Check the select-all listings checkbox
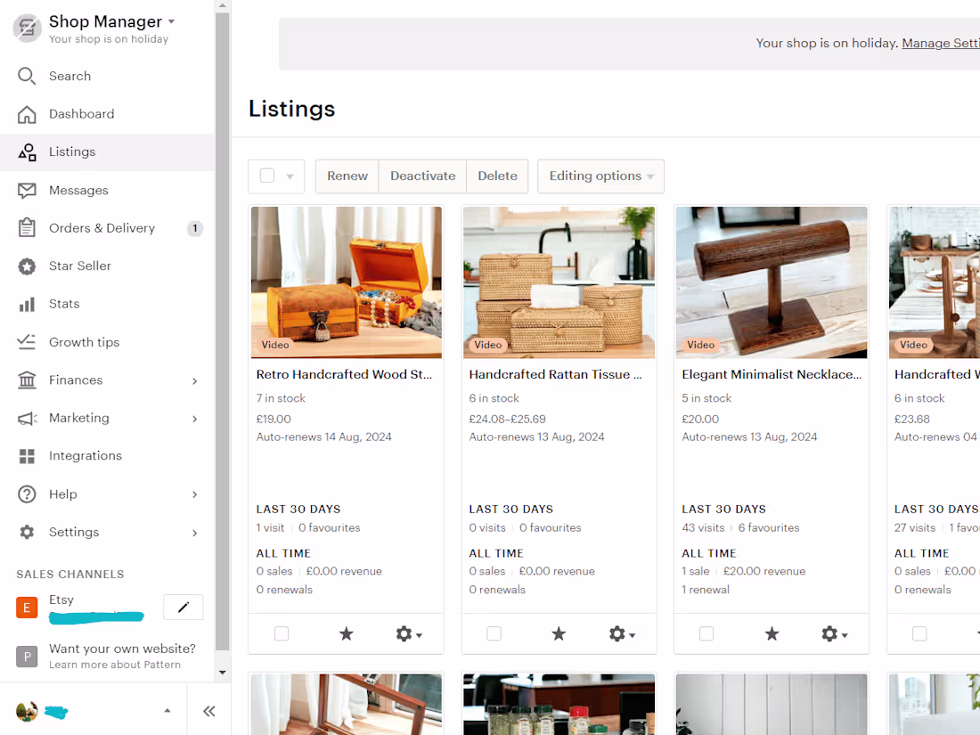This screenshot has width=980, height=735. (267, 176)
